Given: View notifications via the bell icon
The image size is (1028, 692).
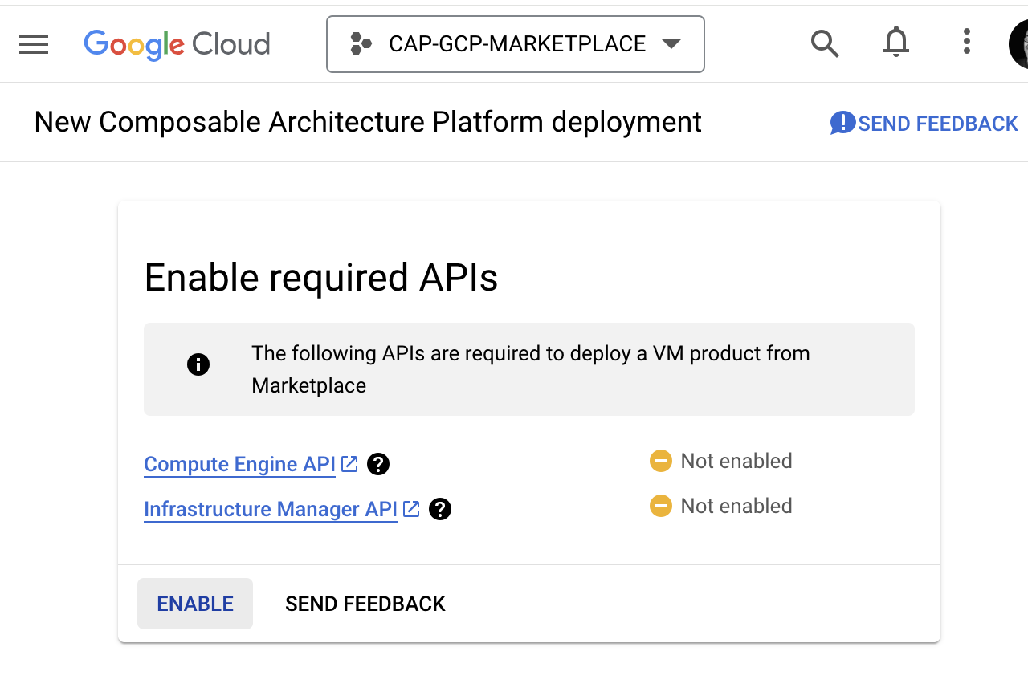Looking at the screenshot, I should pos(895,43).
